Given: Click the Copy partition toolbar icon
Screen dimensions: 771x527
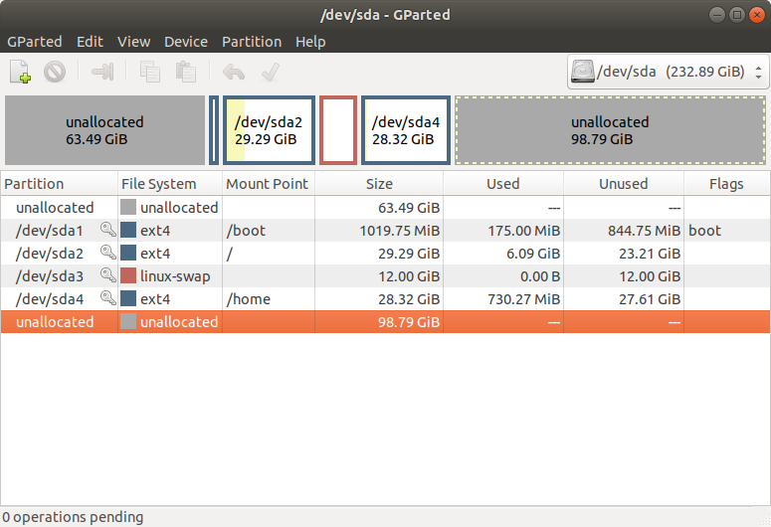Looking at the screenshot, I should [150, 72].
